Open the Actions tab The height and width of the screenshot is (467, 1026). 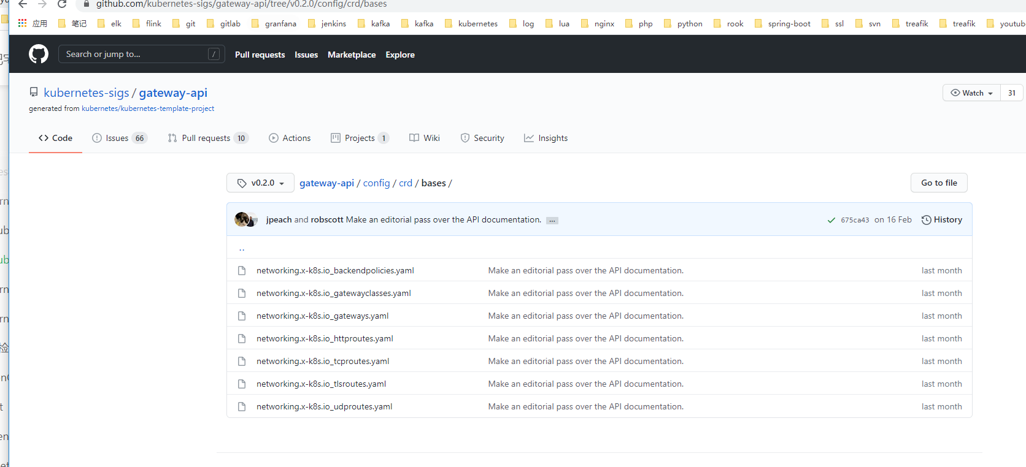coord(290,138)
